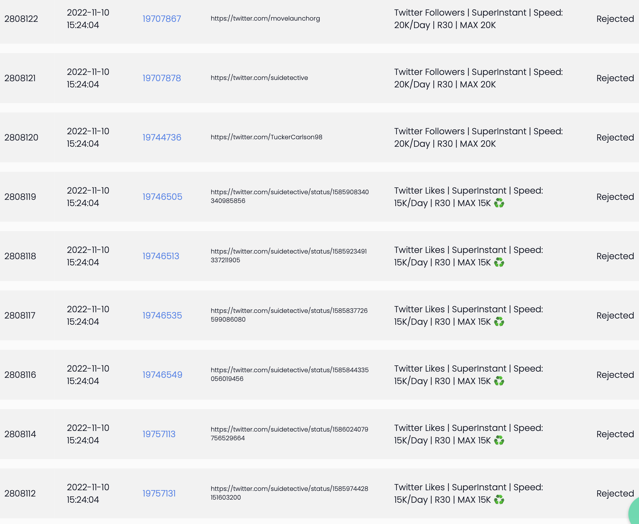Open order link 19757131
Viewport: 639px width, 524px height.
pyautogui.click(x=159, y=493)
